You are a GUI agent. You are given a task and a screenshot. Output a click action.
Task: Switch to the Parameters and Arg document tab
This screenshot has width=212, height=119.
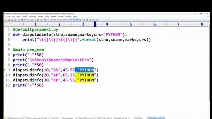(33, 118)
